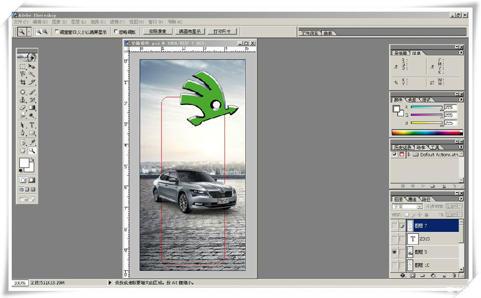Select the History Brush tool
The height and width of the screenshot is (298, 481).
(x=32, y=100)
